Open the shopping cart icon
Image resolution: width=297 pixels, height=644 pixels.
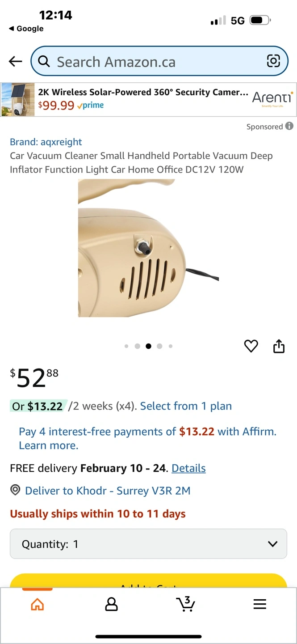pos(185,604)
